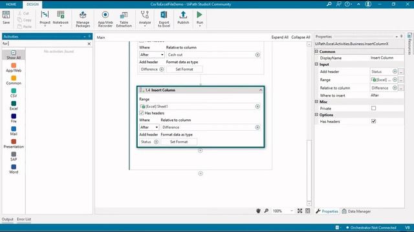
Task: Start the App/Web Recorder
Action: click(x=105, y=19)
